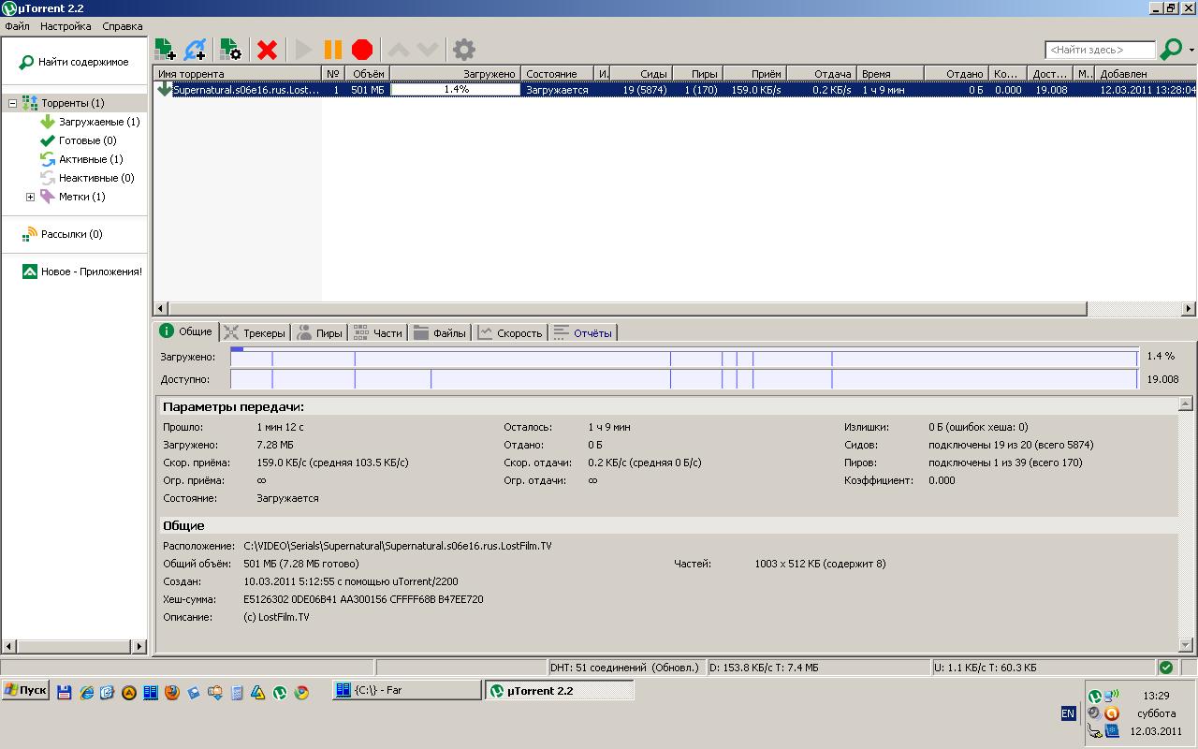This screenshot has height=749, width=1198.
Task: Stop the torrent with red stop icon
Action: [x=362, y=49]
